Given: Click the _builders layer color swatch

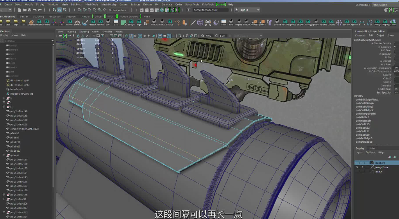Looking at the screenshot, I should pos(372,163).
